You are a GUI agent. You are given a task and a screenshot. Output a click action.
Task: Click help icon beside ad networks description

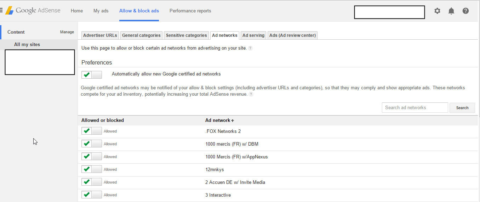point(250,48)
